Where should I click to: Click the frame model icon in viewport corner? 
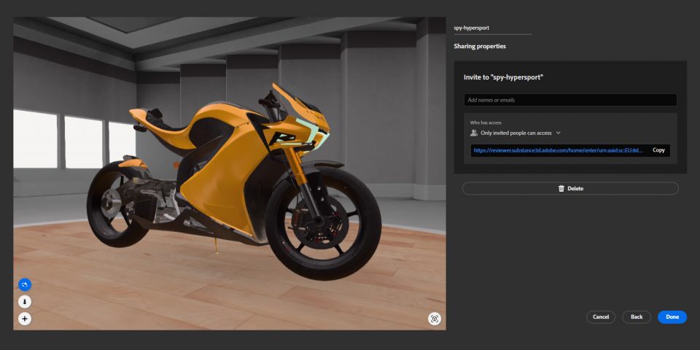pyautogui.click(x=435, y=319)
